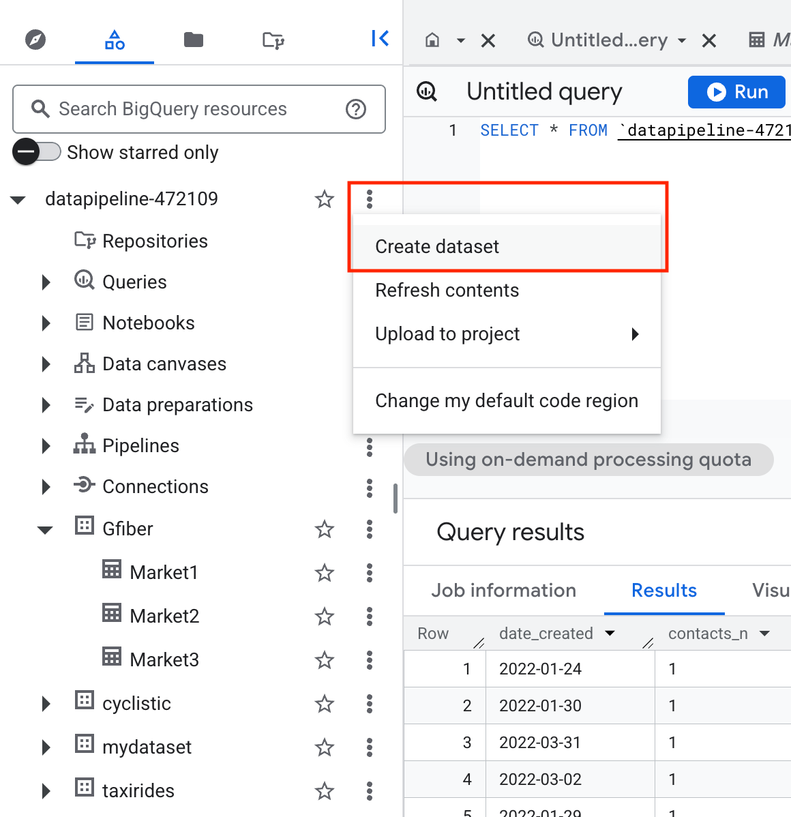791x817 pixels.
Task: Star the mydataset dataset
Action: click(x=325, y=748)
